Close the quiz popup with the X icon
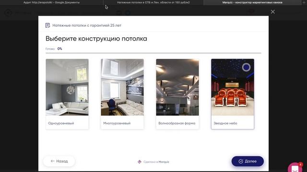The height and width of the screenshot is (172, 307). [x=273, y=12]
